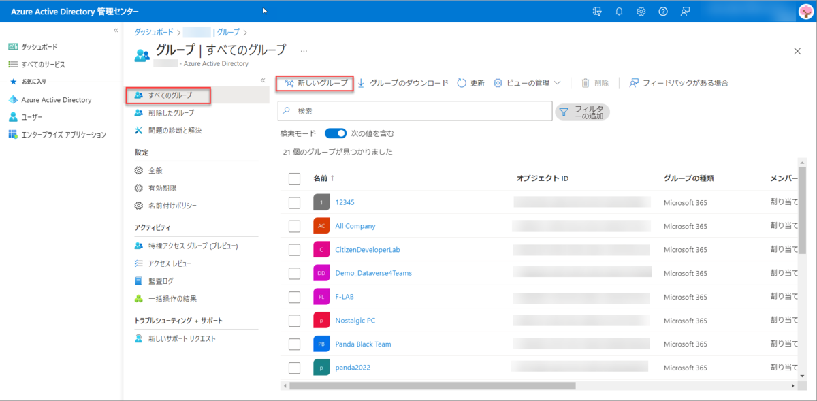Click 削除 button in toolbar
This screenshot has height=401, width=817.
595,83
